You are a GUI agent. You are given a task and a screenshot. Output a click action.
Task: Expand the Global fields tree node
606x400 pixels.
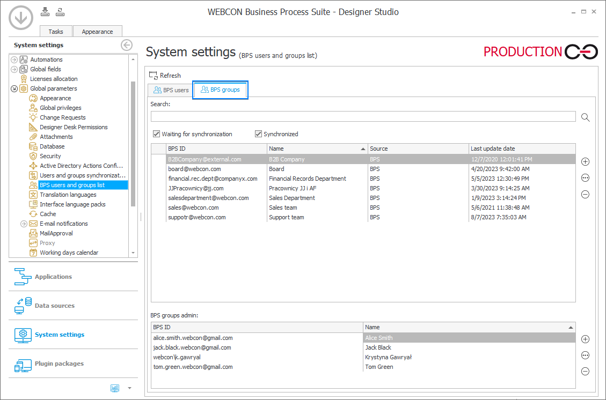(x=14, y=69)
